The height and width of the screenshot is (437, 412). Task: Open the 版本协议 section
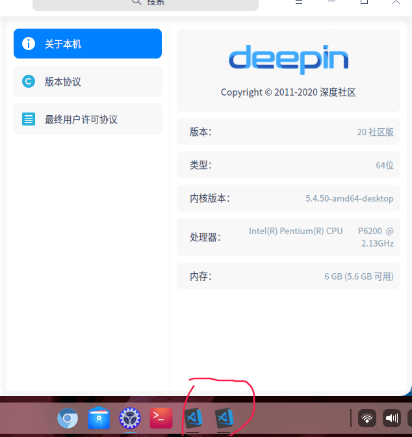pyautogui.click(x=87, y=82)
